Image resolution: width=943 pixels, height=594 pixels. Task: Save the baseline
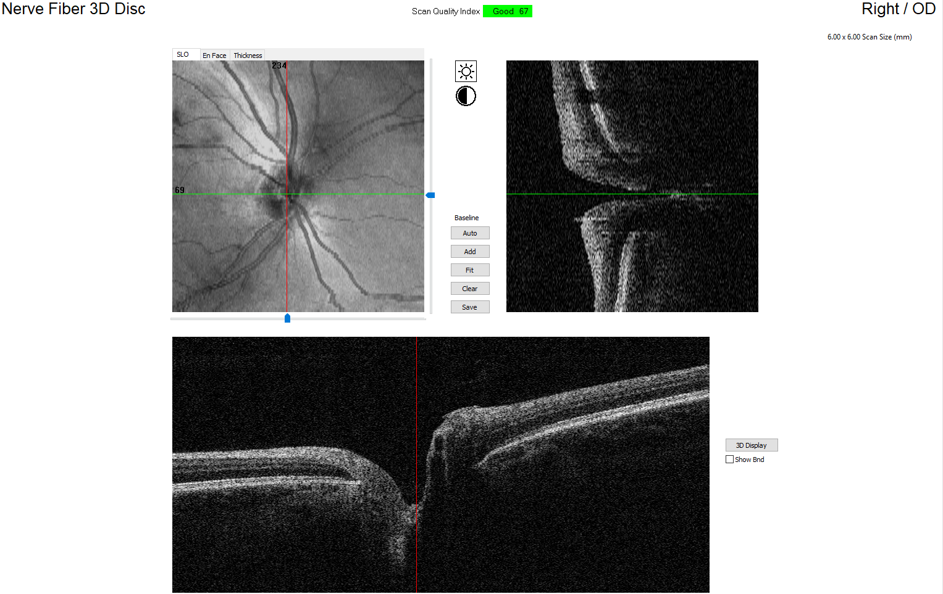click(470, 307)
